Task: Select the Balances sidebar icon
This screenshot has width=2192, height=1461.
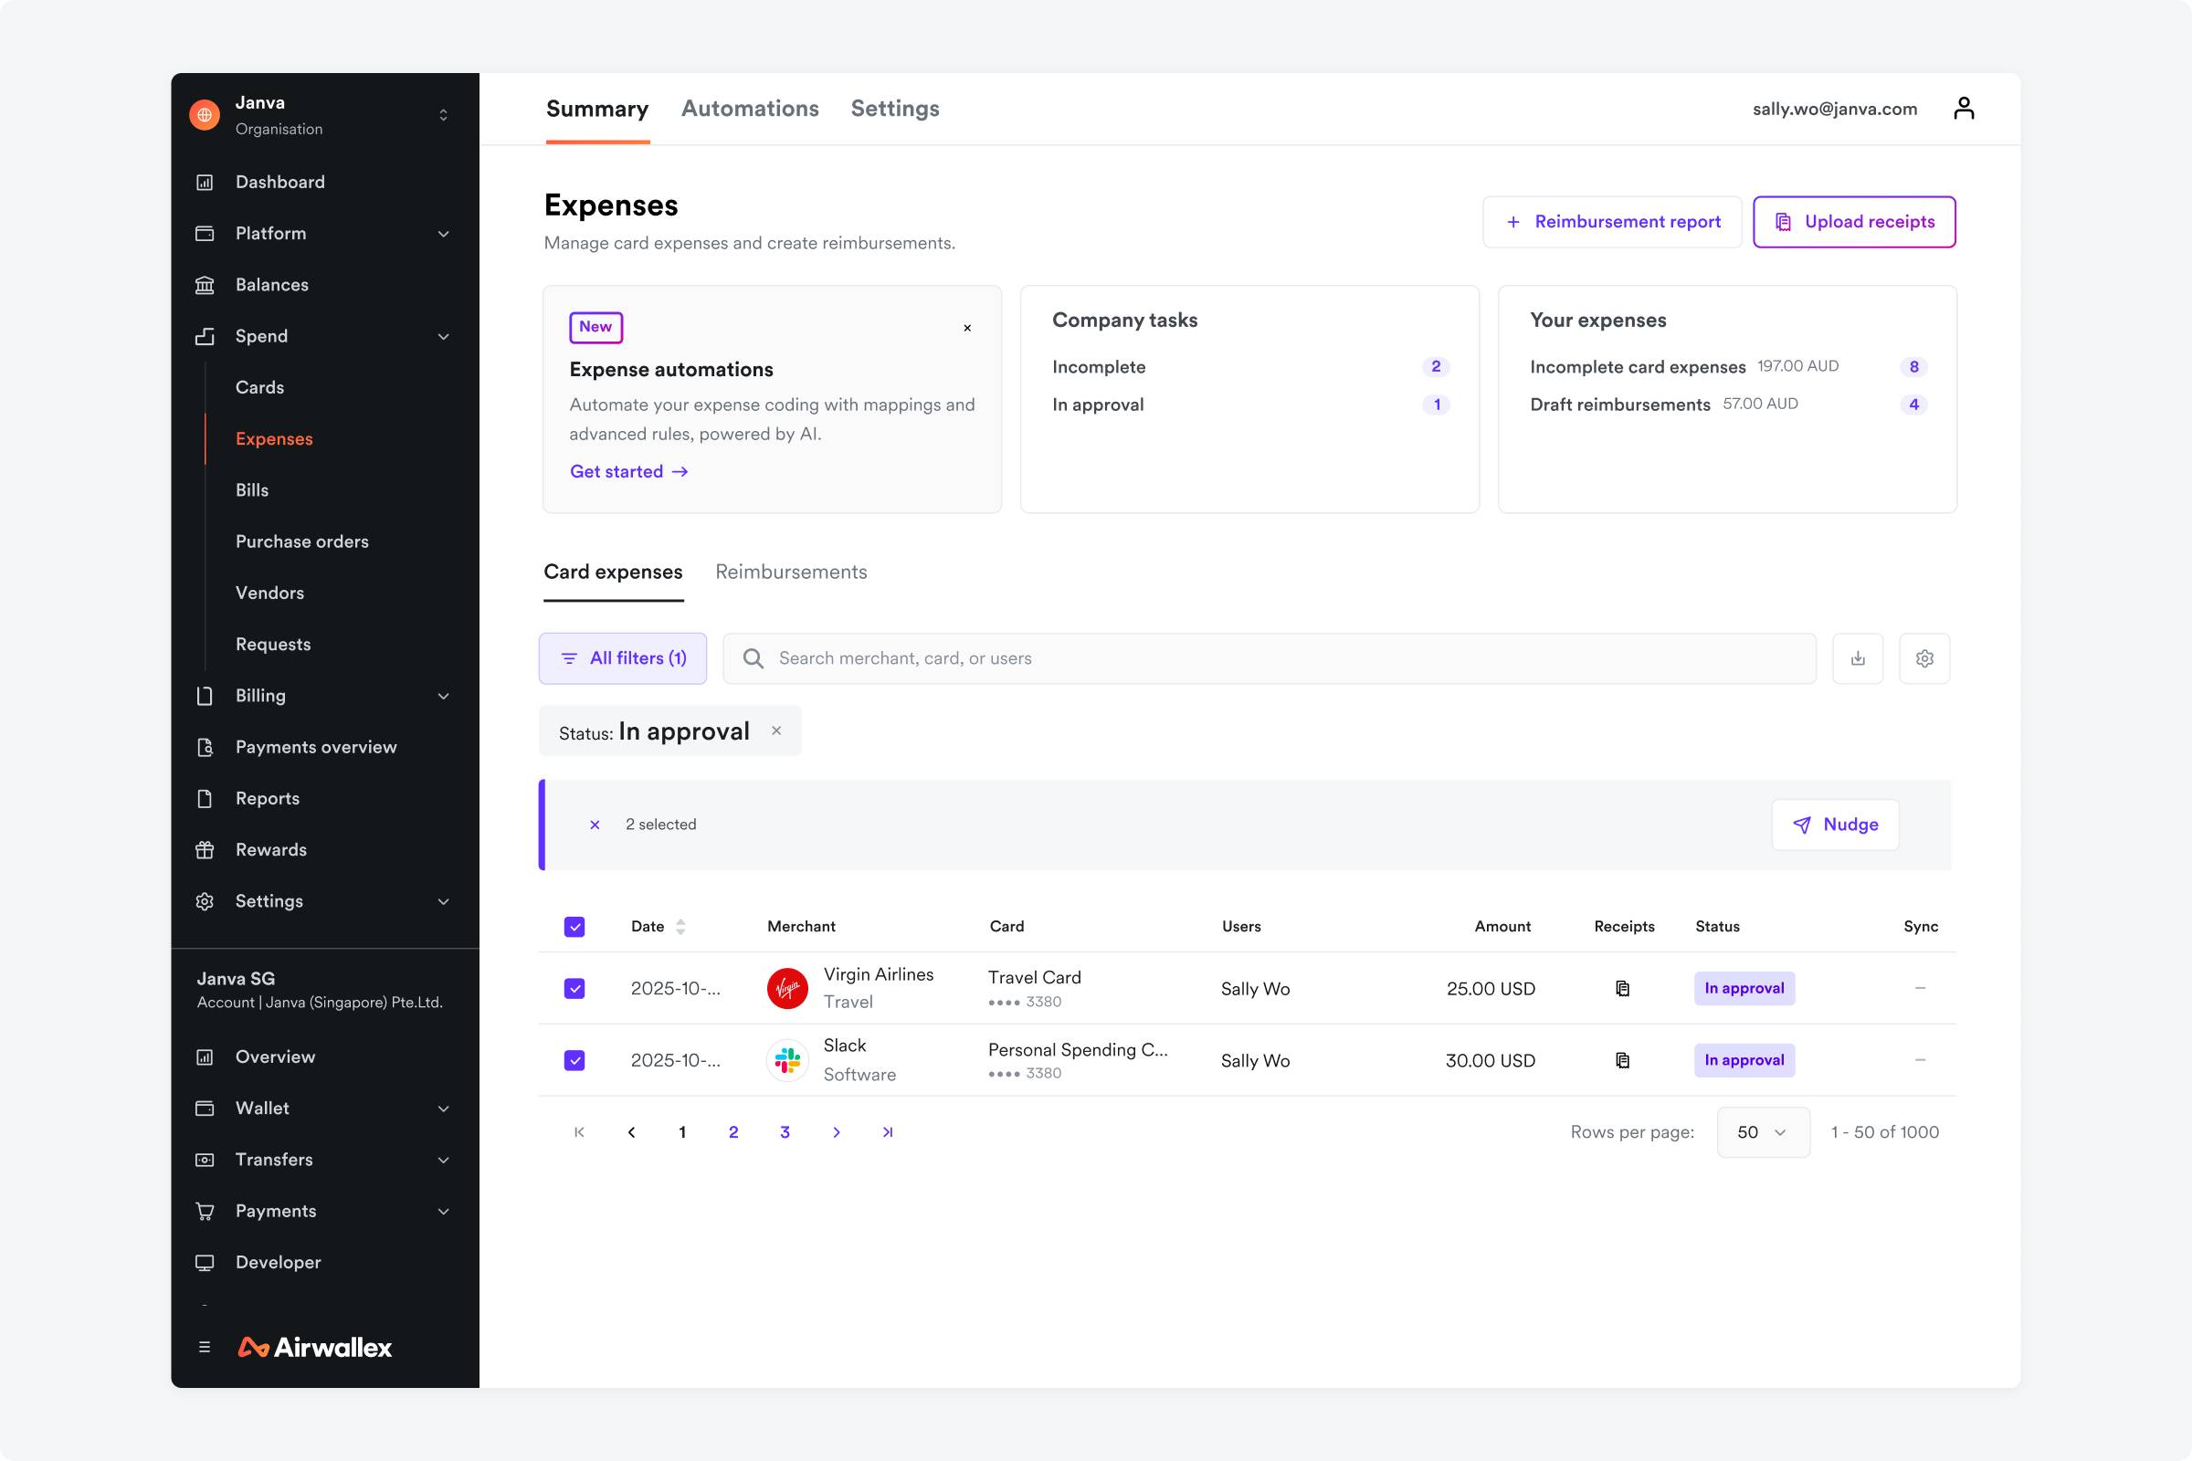Action: [206, 284]
